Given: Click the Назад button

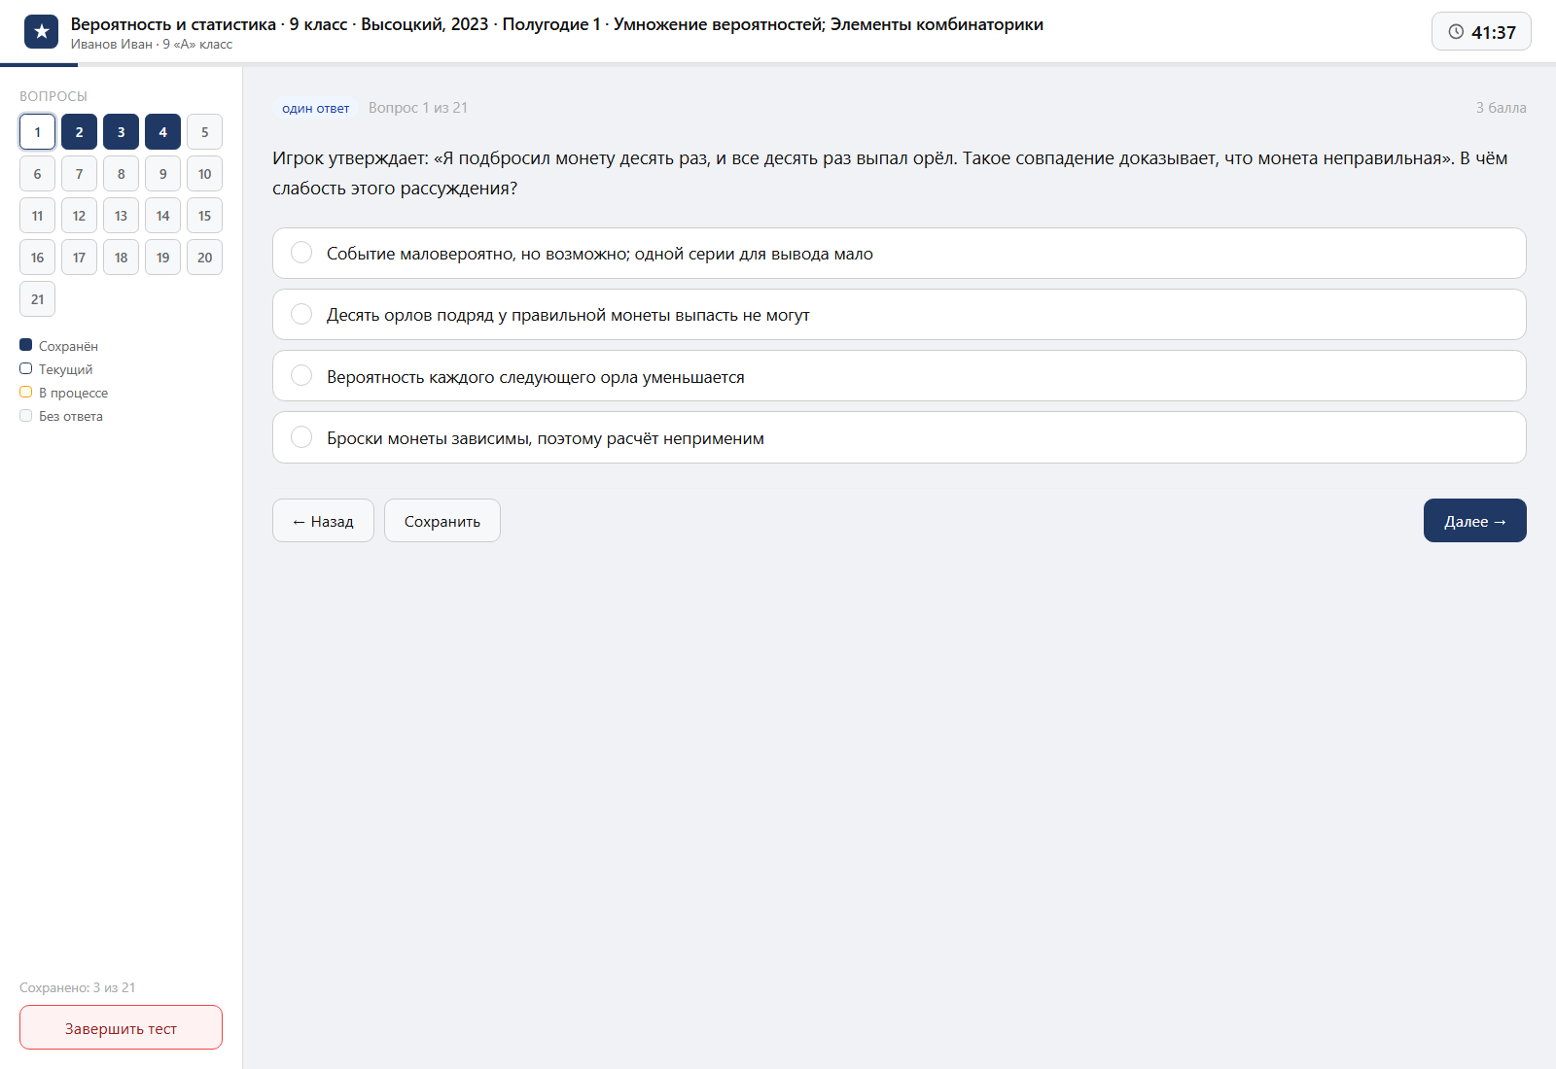Looking at the screenshot, I should (323, 521).
